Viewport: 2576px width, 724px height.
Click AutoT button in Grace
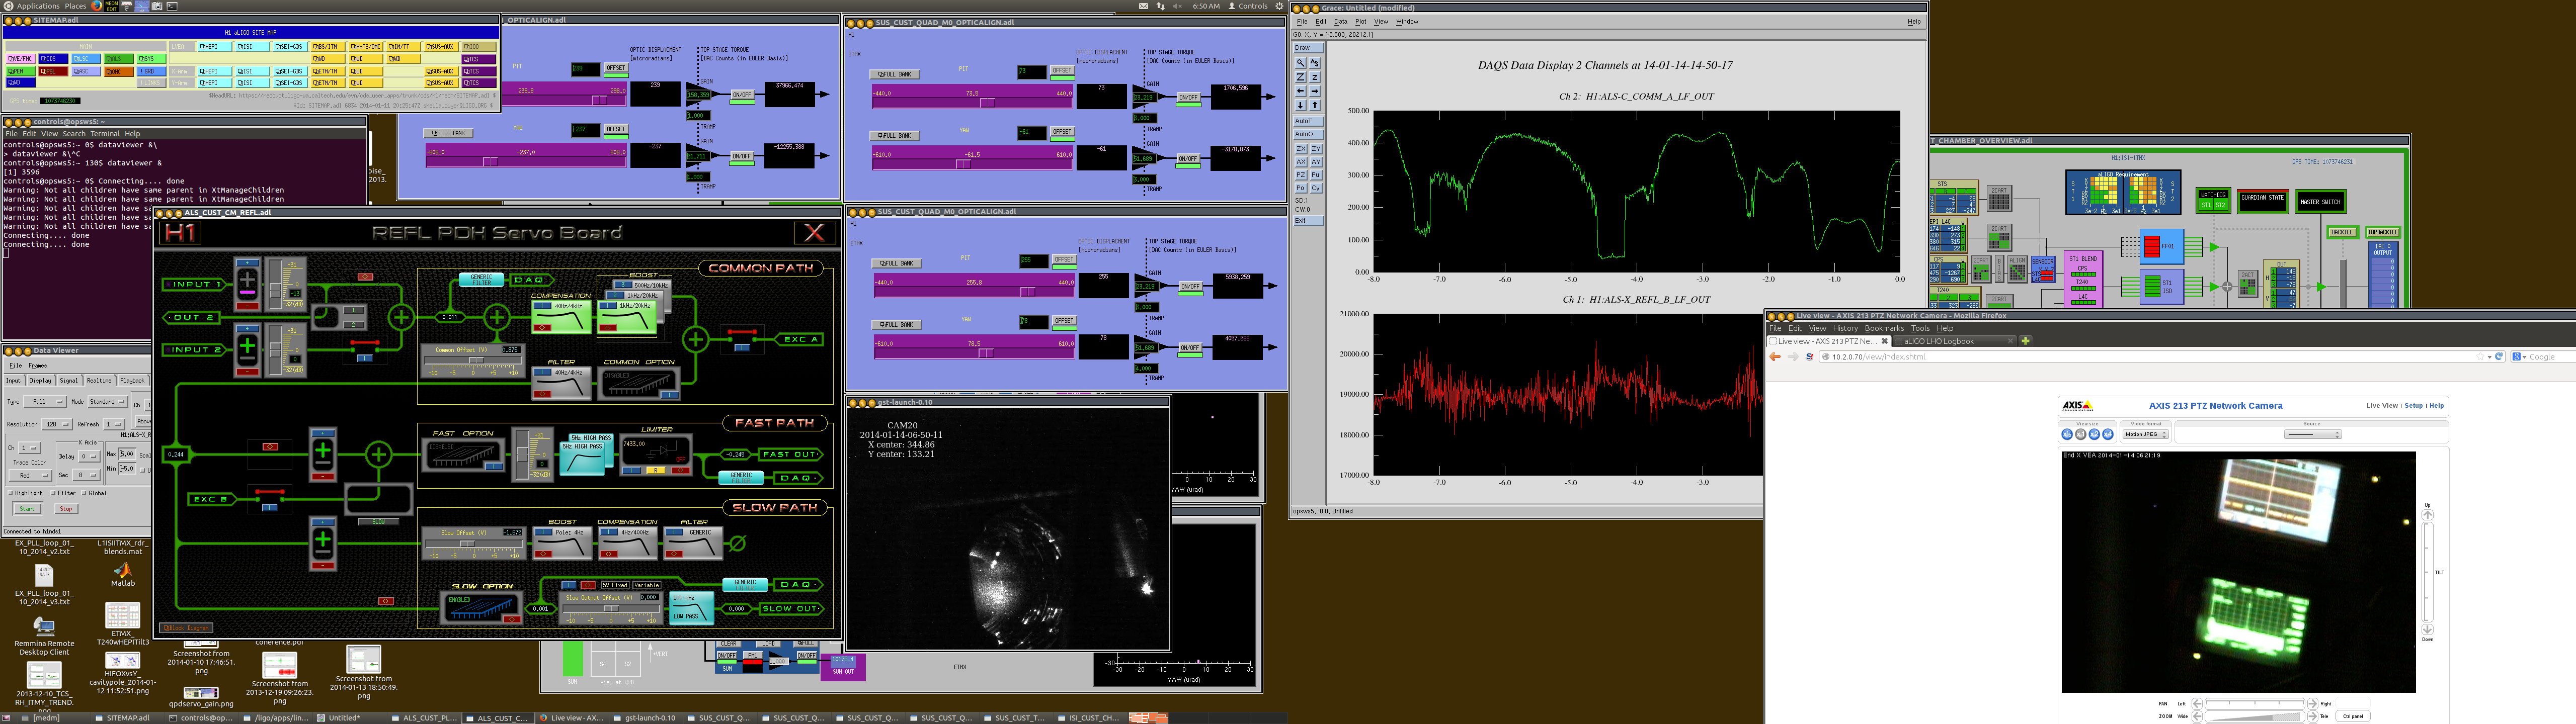(x=1308, y=121)
